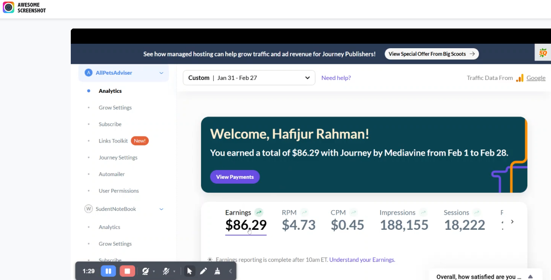Click the SudentNoteBook W avatar icon
The width and height of the screenshot is (551, 280).
[88, 209]
